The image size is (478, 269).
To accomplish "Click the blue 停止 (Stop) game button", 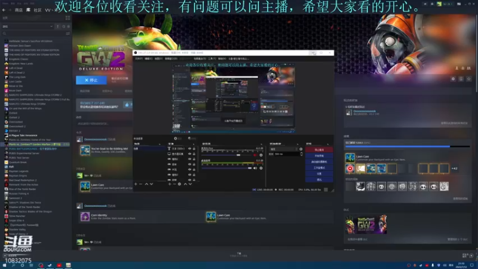I will point(91,80).
